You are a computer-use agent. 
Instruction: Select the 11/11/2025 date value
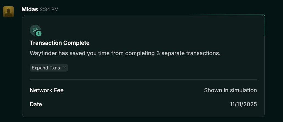pyautogui.click(x=243, y=104)
